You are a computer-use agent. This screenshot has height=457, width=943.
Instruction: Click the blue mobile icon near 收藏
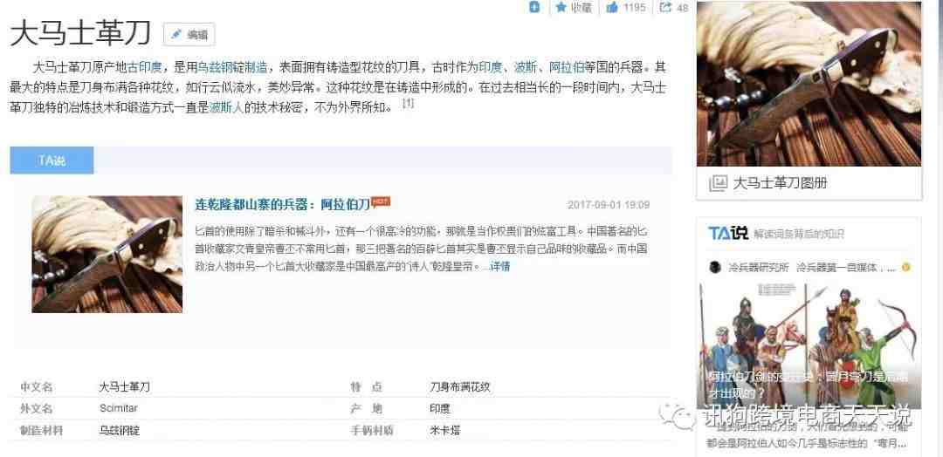coord(534,7)
